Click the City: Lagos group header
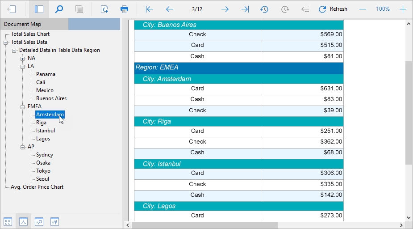Image resolution: width=413 pixels, height=229 pixels. [x=239, y=206]
